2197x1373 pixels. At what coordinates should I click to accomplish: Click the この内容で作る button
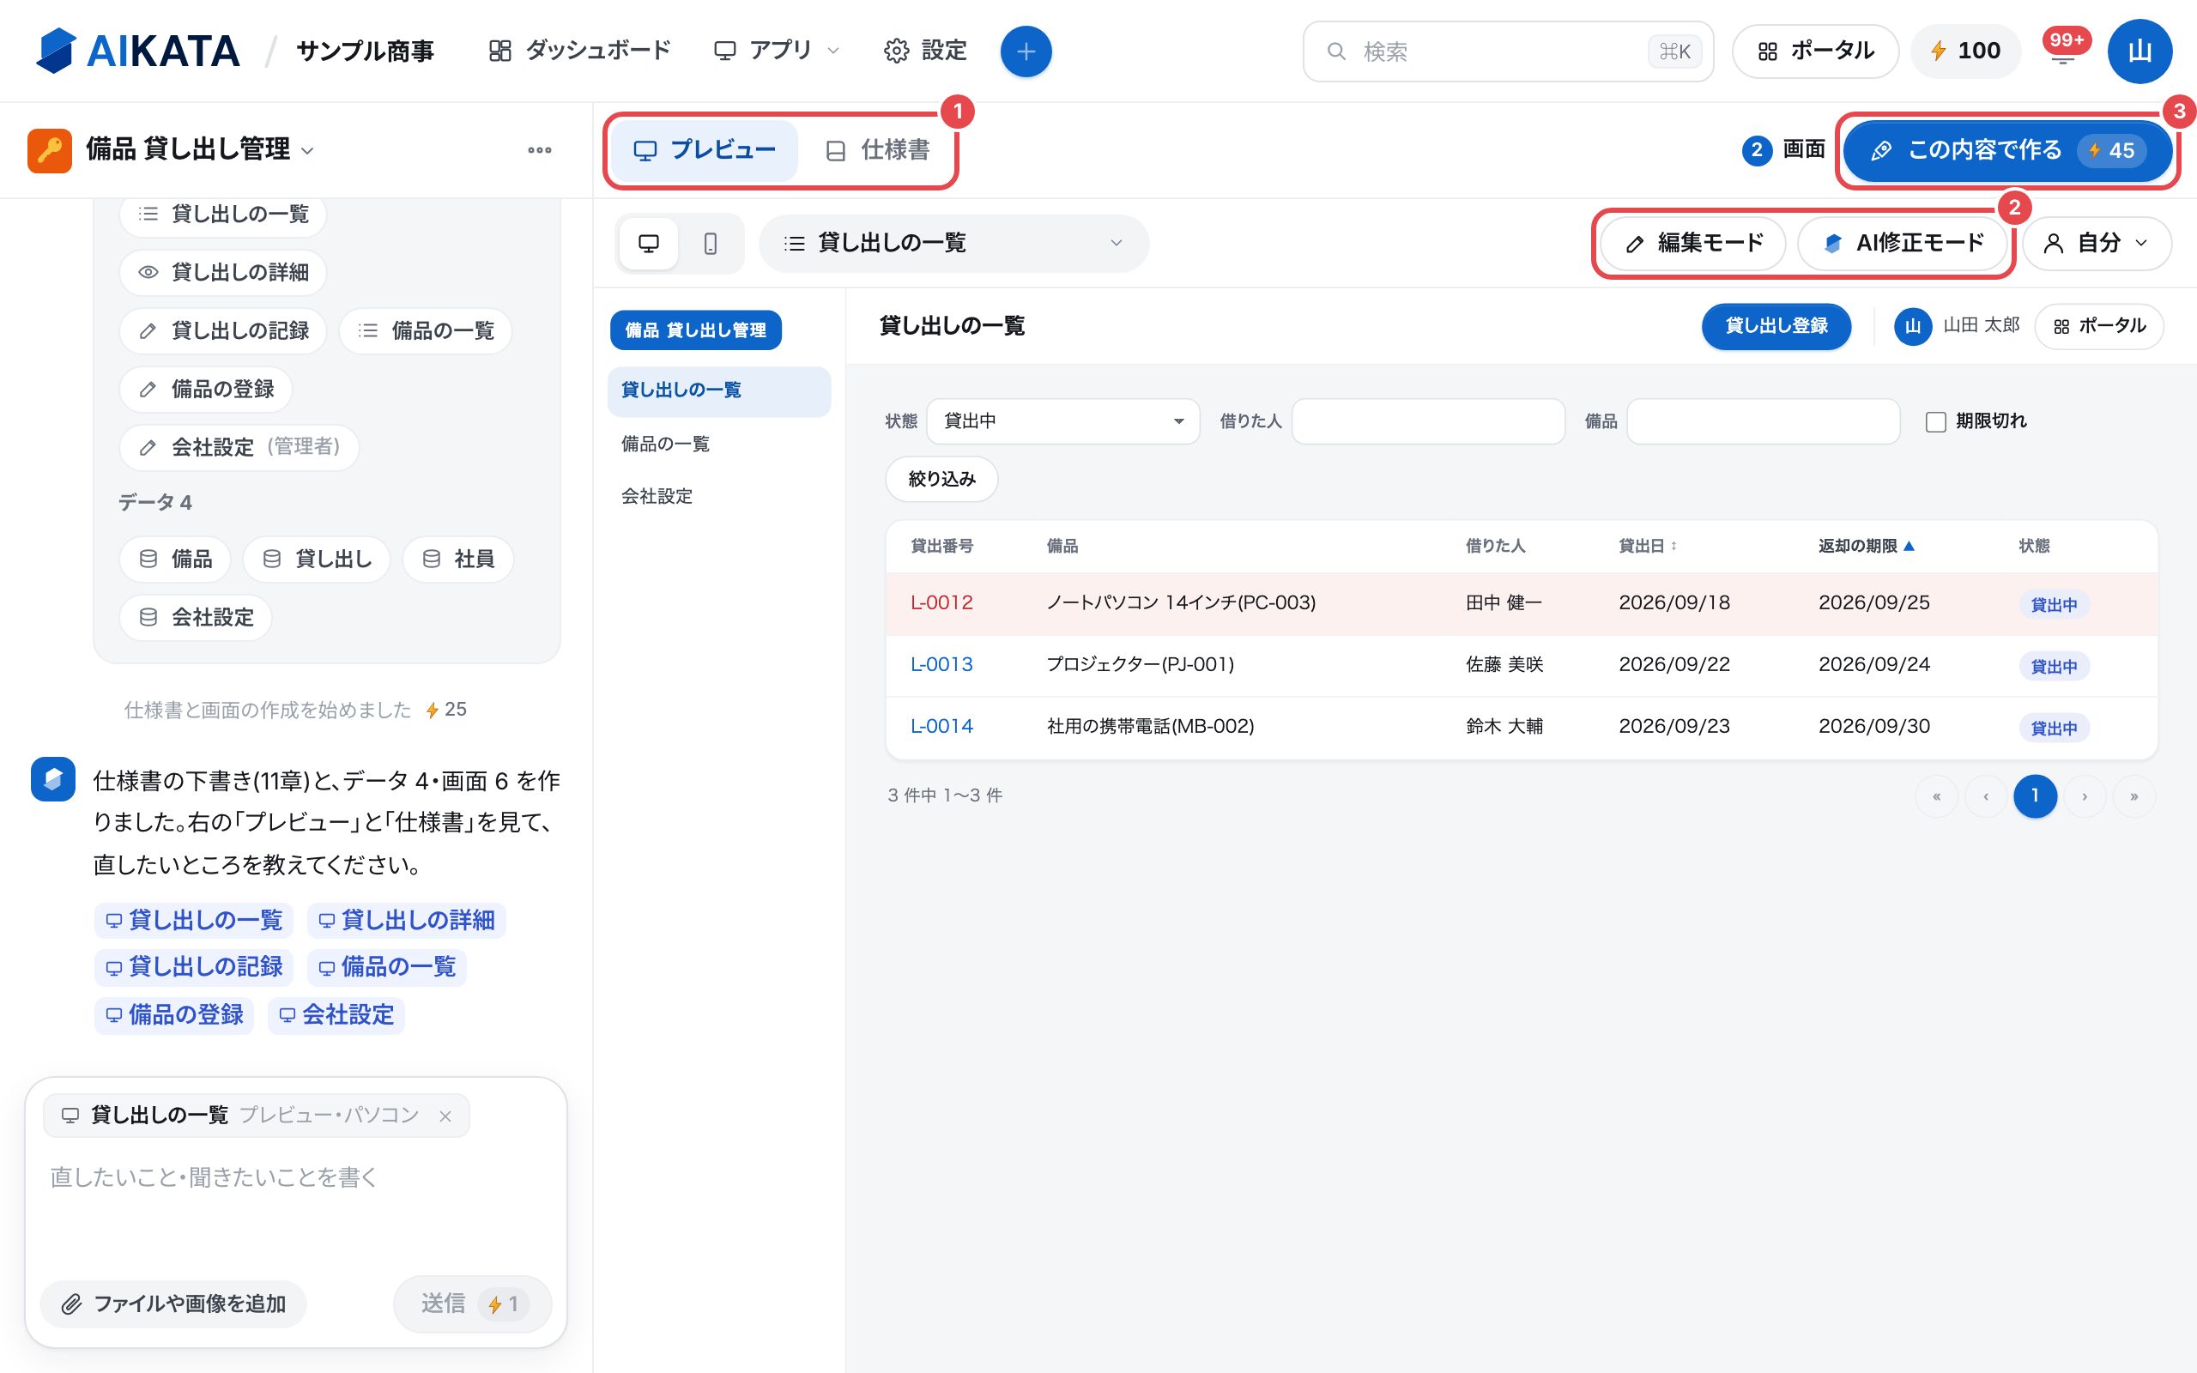click(2007, 151)
